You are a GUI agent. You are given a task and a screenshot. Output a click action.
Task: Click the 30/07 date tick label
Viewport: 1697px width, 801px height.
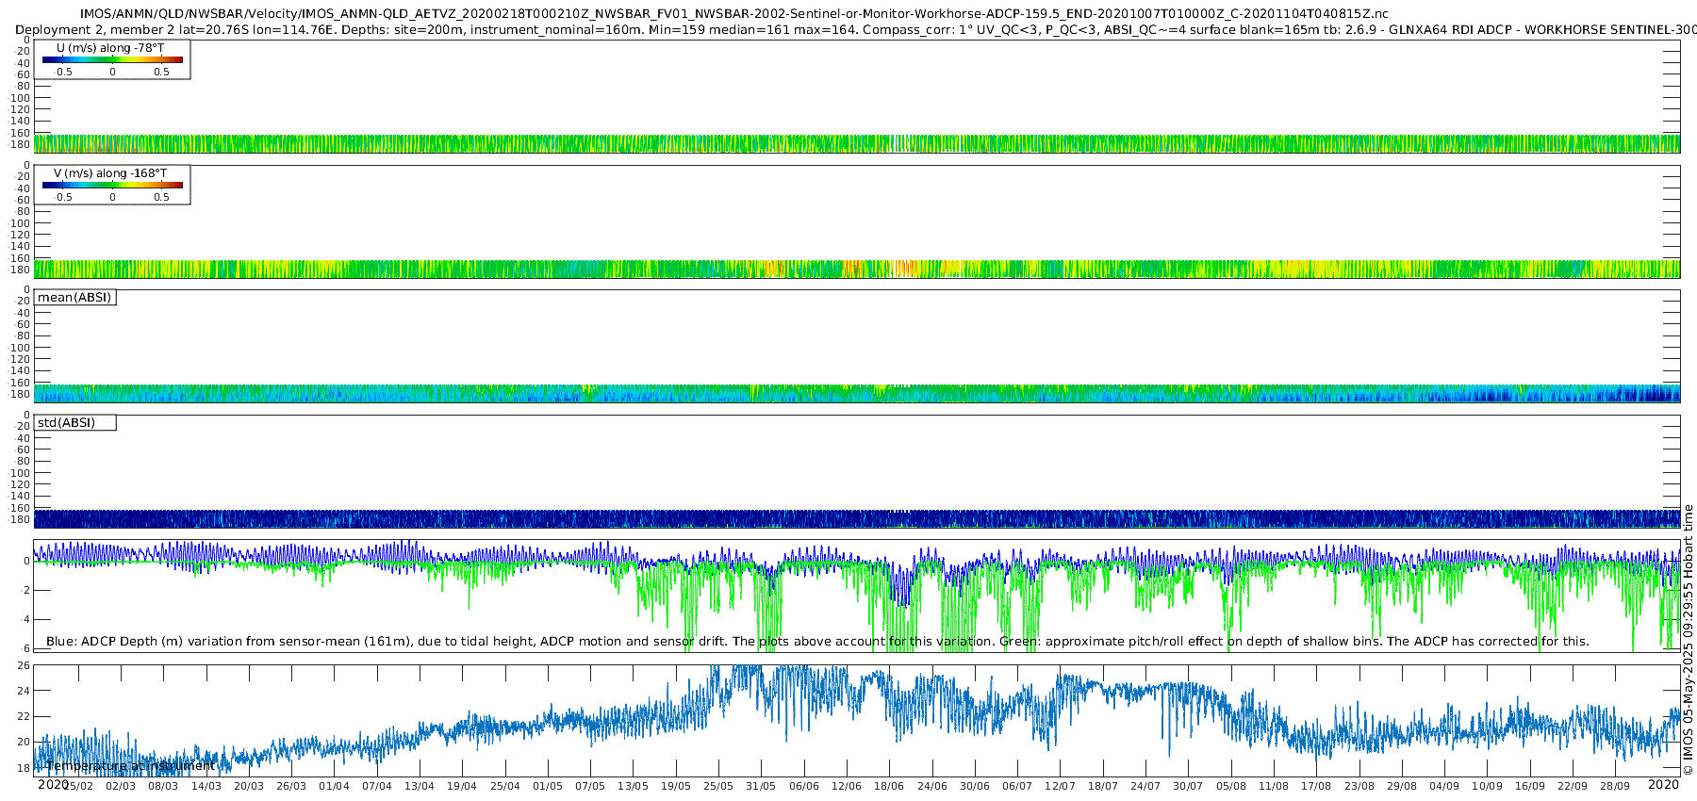tap(1188, 786)
